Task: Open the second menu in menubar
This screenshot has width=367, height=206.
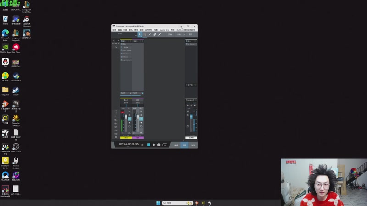Action: click(120, 30)
